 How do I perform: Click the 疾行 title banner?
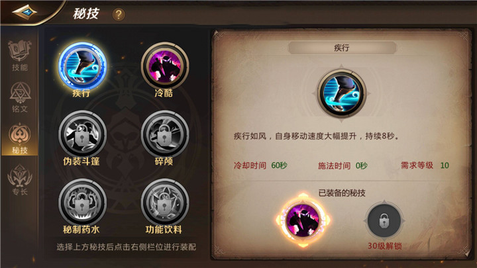342,48
